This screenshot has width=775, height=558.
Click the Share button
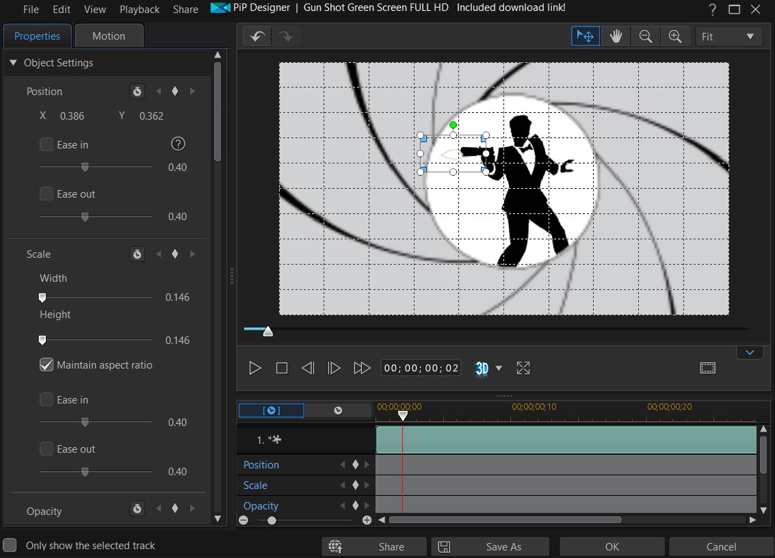tap(374, 546)
